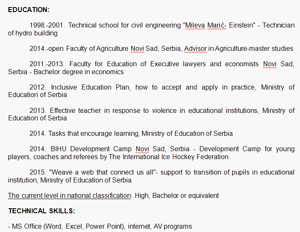300x232 pixels.
Task: Click the misspelled word "Mileva"
Action: pos(195,25)
